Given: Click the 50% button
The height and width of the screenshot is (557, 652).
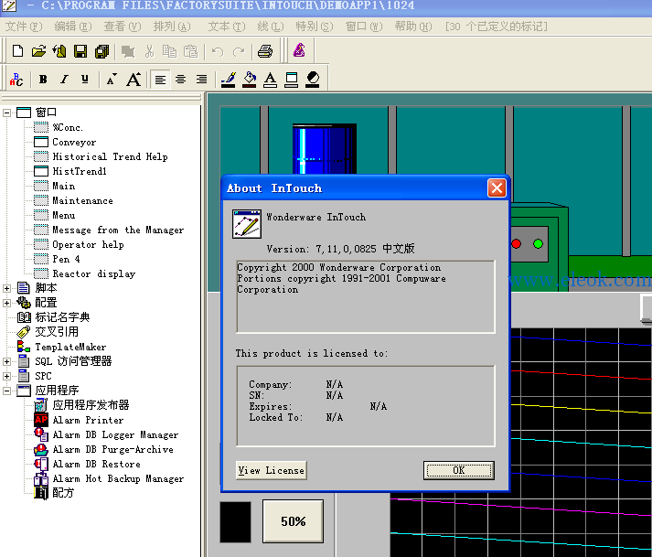Looking at the screenshot, I should (x=293, y=521).
